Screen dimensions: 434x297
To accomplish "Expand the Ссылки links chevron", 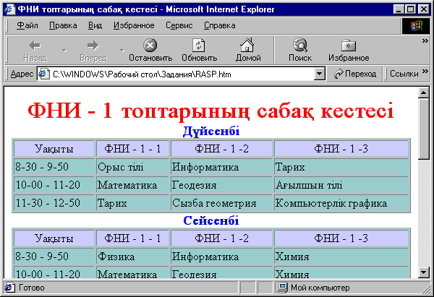I will [425, 72].
